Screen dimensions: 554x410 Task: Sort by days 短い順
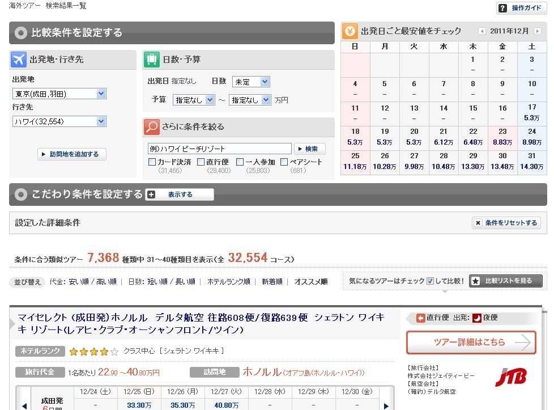click(157, 282)
